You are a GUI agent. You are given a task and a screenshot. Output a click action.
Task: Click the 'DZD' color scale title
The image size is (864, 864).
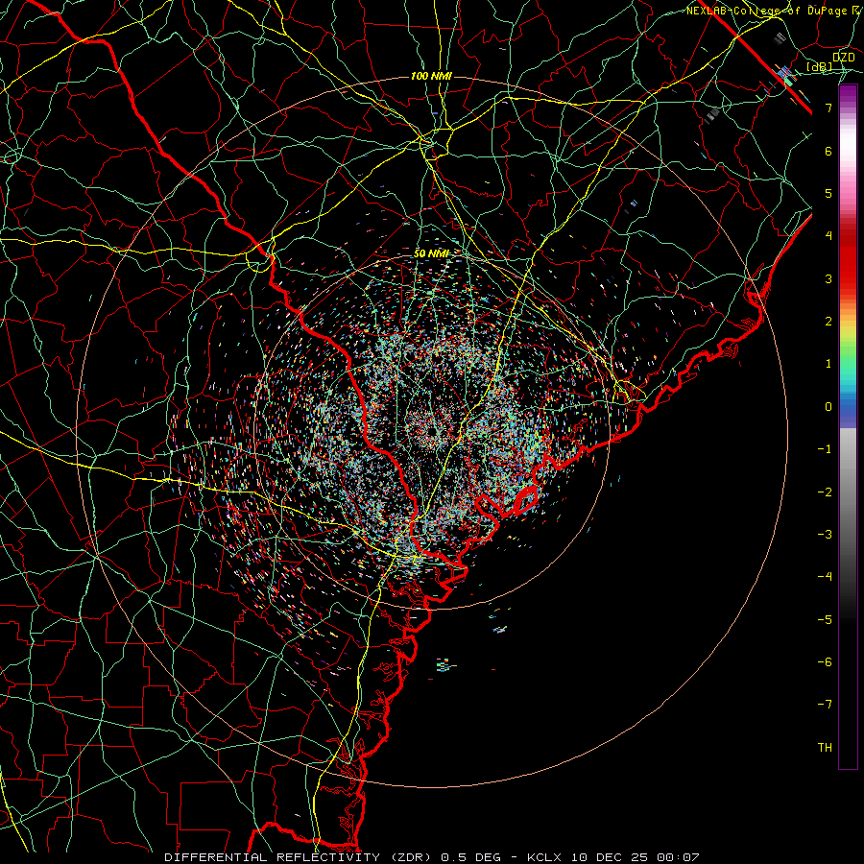[843, 57]
